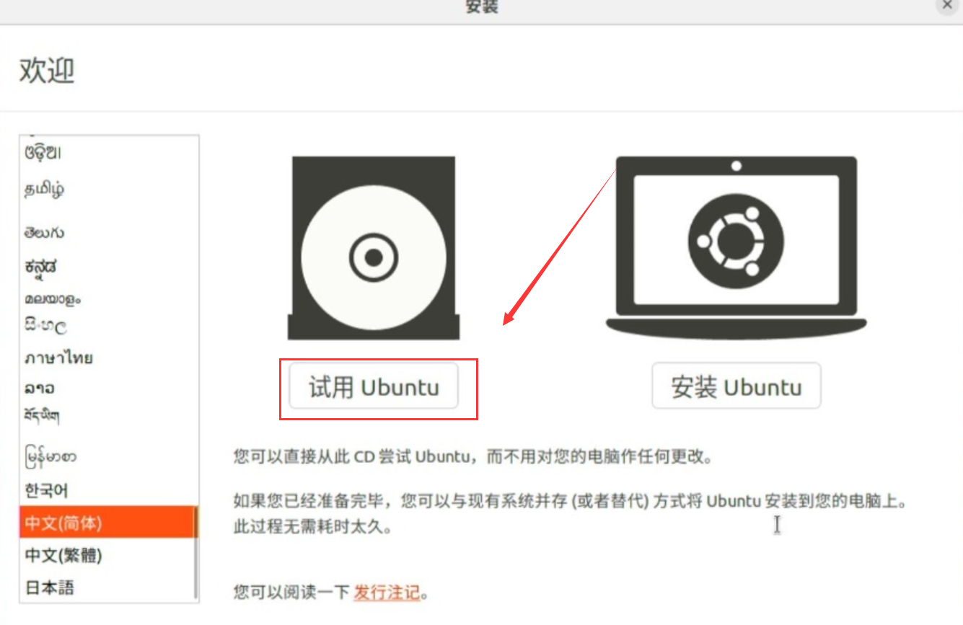Viewport: 963px width, 625px height.
Task: Open the 发行注记 release notes link
Action: pyautogui.click(x=387, y=593)
